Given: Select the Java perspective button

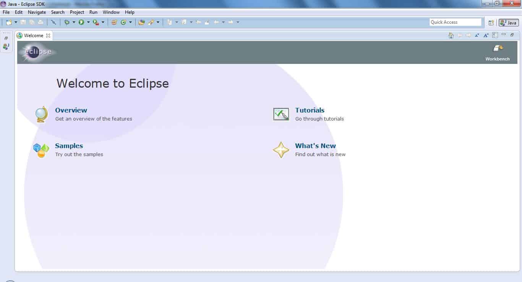Looking at the screenshot, I should tap(509, 23).
